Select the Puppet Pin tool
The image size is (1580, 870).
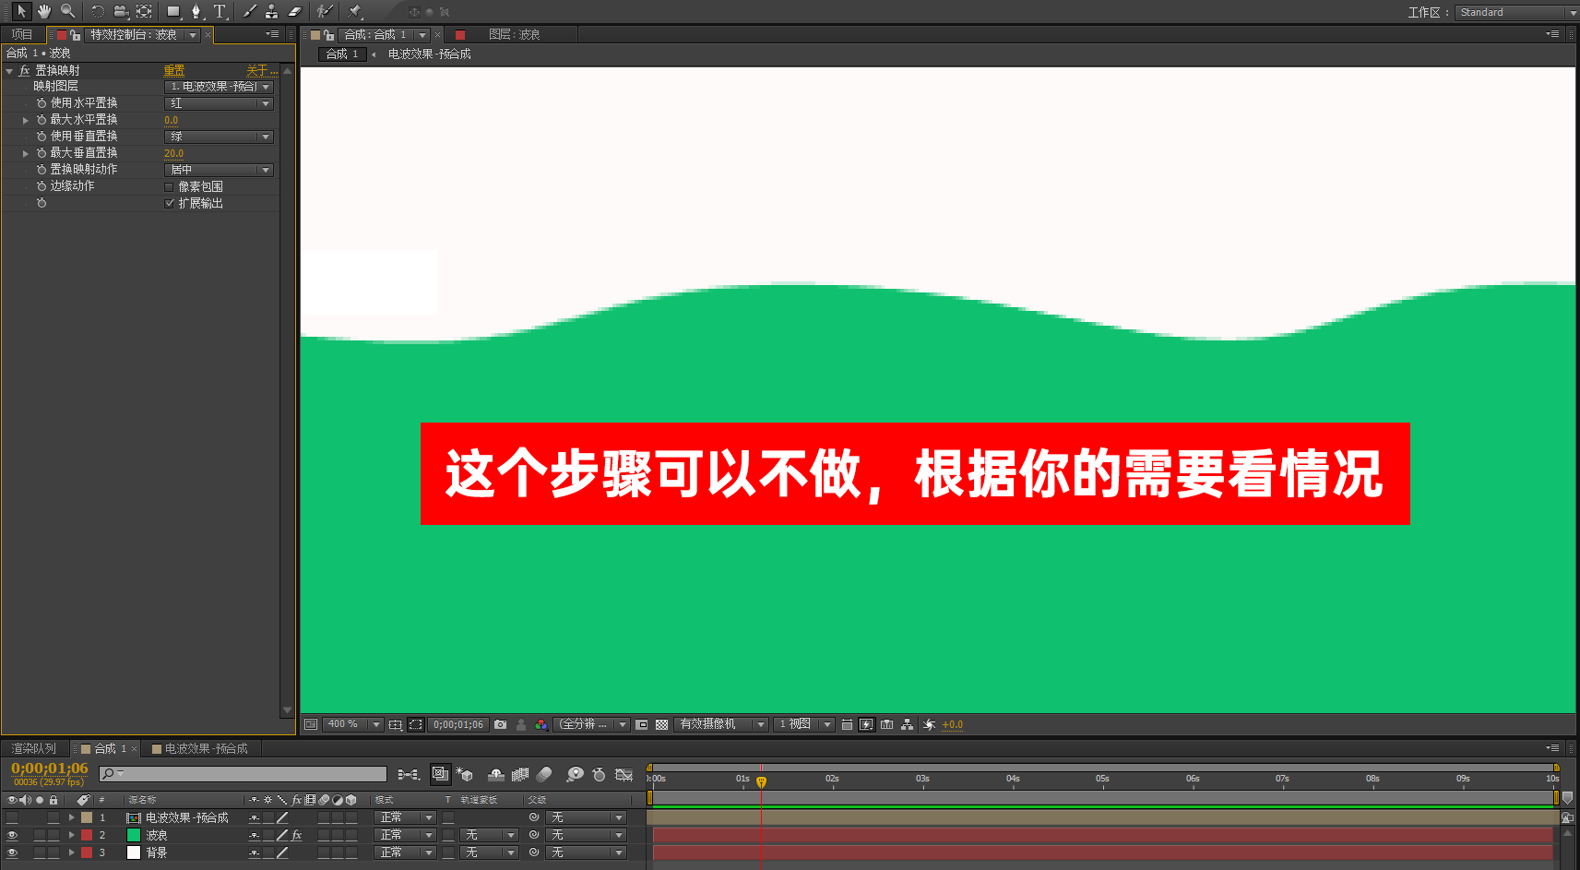[x=354, y=11]
